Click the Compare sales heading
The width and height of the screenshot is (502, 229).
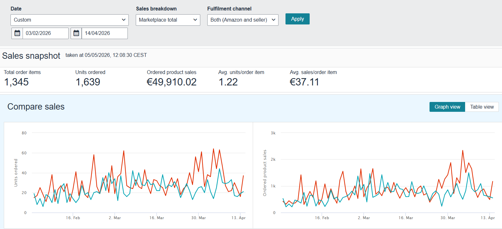pyautogui.click(x=36, y=107)
